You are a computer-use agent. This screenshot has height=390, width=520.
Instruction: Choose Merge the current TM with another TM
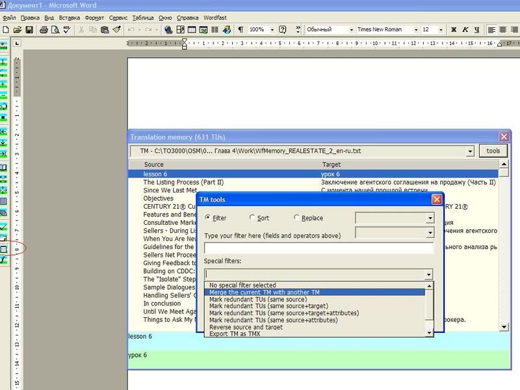click(x=315, y=292)
